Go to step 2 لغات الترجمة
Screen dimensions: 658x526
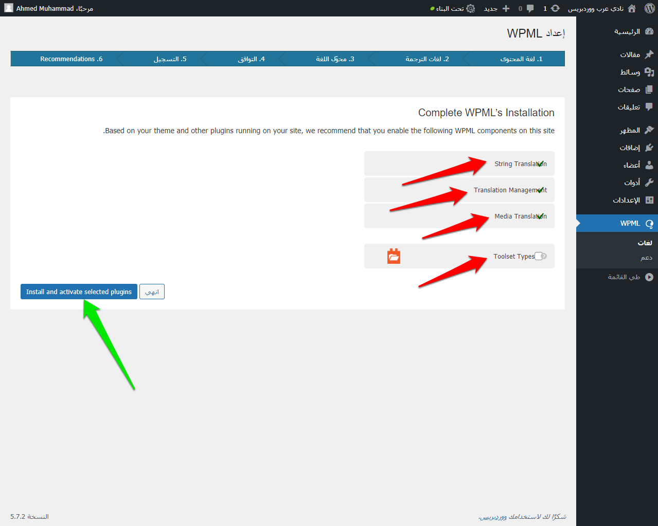click(x=427, y=59)
